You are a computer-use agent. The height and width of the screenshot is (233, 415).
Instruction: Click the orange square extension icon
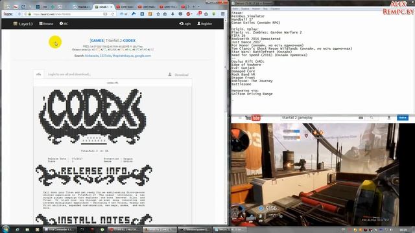coord(150,14)
